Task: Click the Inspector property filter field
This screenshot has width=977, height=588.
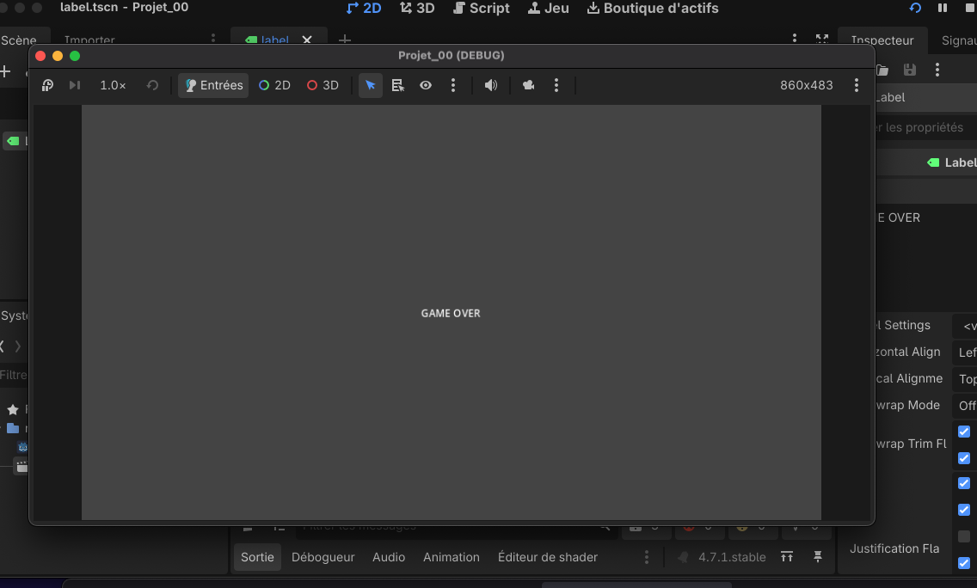Action: pos(926,128)
